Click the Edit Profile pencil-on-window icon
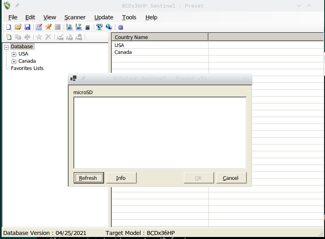The image size is (325, 239). coord(39,27)
